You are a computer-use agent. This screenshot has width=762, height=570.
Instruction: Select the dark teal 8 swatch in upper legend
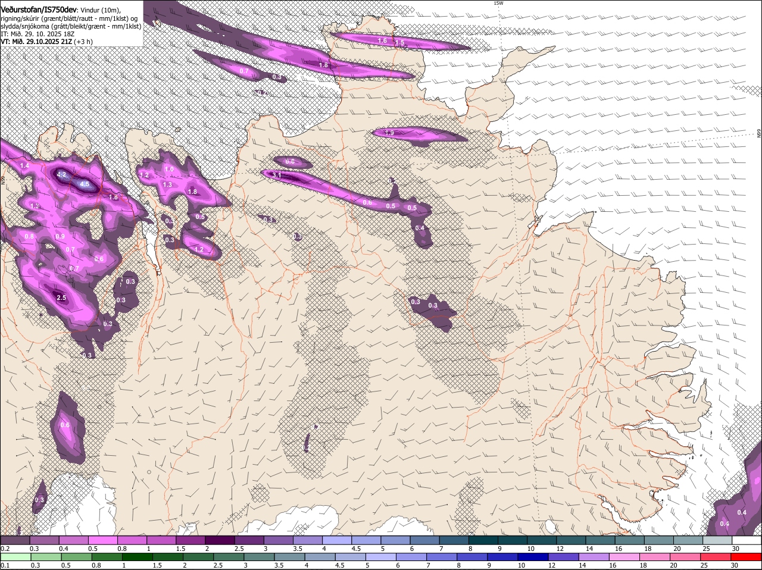coord(483,540)
